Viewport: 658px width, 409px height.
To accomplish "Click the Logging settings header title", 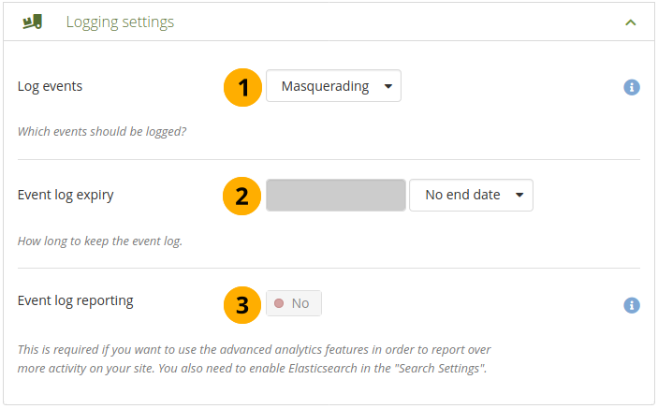I will [120, 22].
